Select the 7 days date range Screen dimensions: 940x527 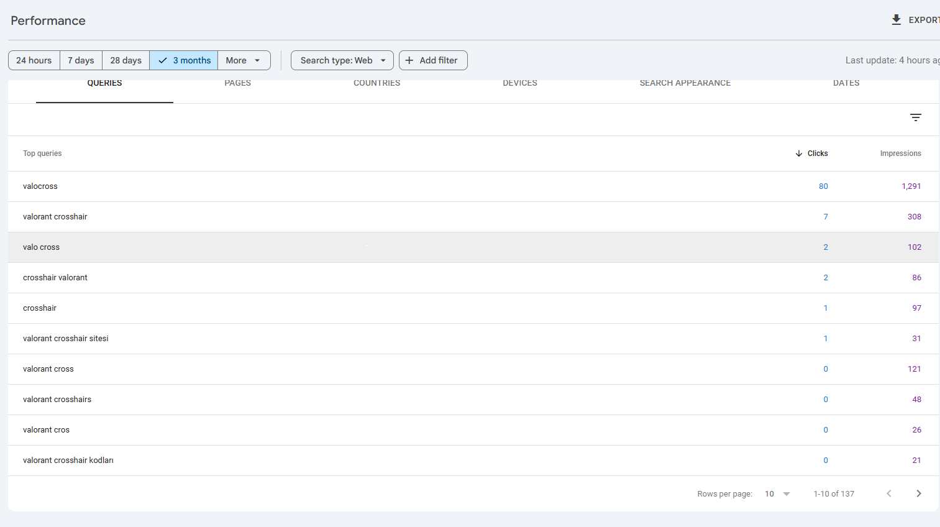(81, 60)
